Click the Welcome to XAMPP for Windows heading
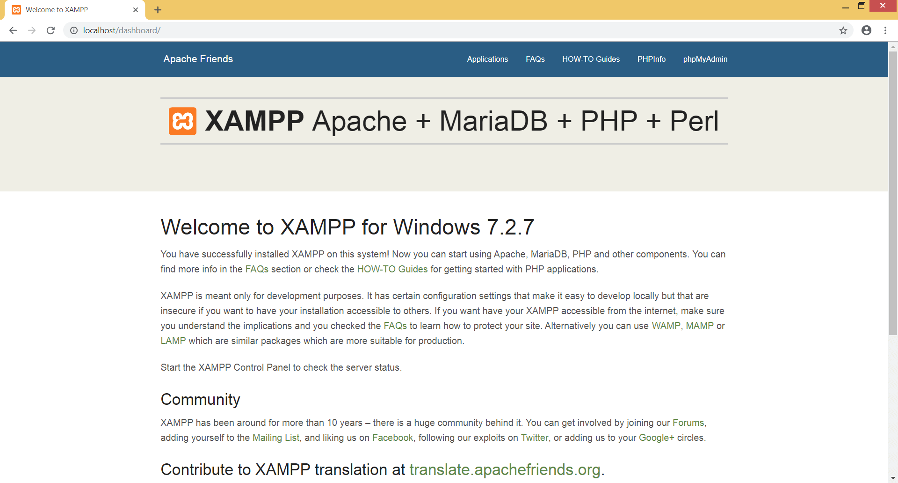This screenshot has width=898, height=483. [347, 227]
